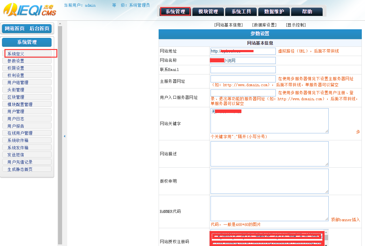Click the sidebar vertical scrollbar track

point(60,135)
